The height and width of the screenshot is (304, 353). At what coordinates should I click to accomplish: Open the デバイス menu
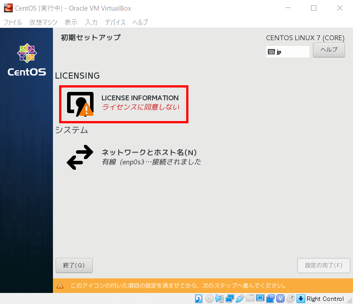[115, 23]
